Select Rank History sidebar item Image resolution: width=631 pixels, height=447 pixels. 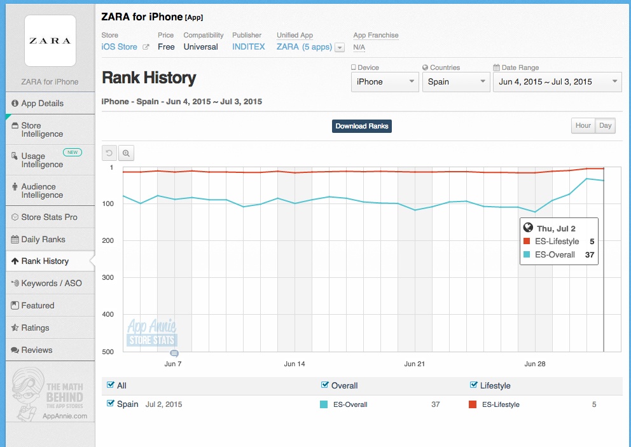coord(50,261)
